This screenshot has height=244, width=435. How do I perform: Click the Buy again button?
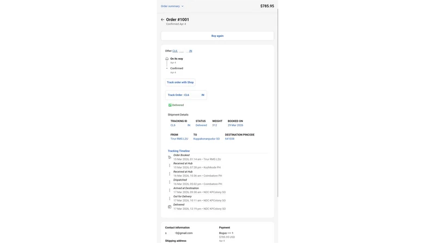coord(217,36)
